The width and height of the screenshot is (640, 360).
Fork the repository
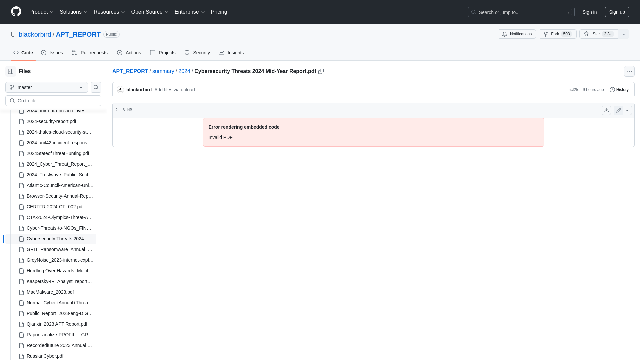557,34
